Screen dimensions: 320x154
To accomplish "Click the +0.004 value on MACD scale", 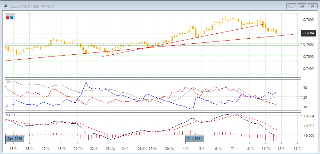I will (x=309, y=116).
